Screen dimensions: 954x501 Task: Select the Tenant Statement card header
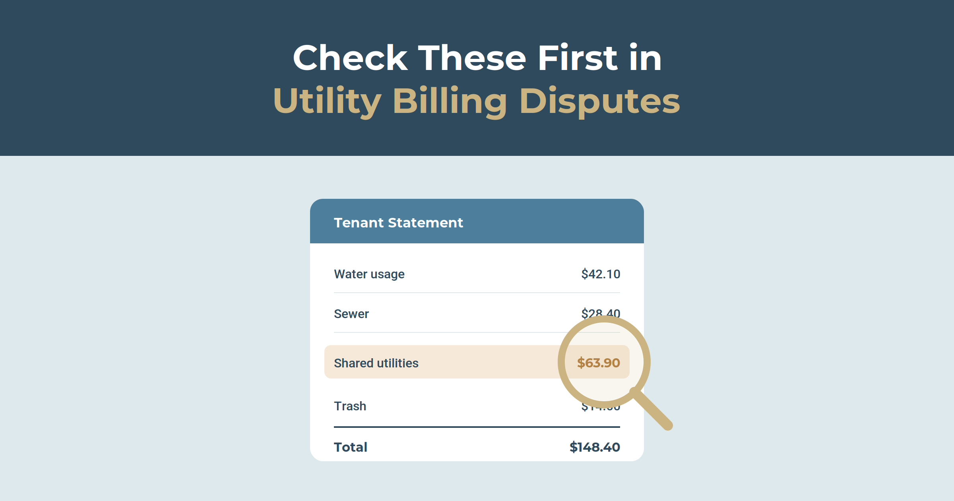tap(477, 221)
